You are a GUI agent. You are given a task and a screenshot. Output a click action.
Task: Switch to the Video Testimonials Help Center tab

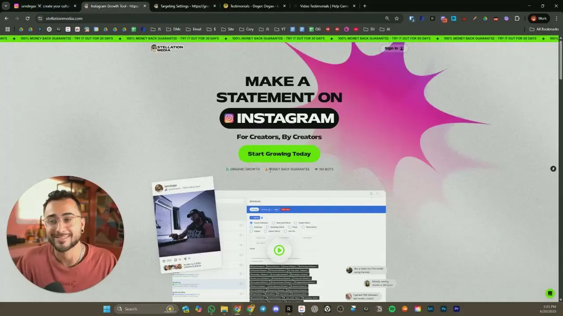click(324, 6)
